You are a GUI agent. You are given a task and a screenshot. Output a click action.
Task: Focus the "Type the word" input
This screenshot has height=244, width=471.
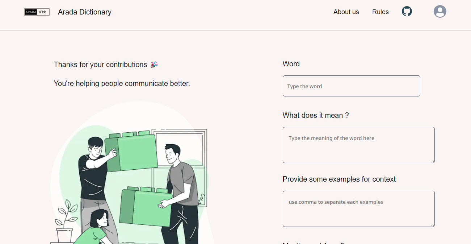tap(351, 86)
